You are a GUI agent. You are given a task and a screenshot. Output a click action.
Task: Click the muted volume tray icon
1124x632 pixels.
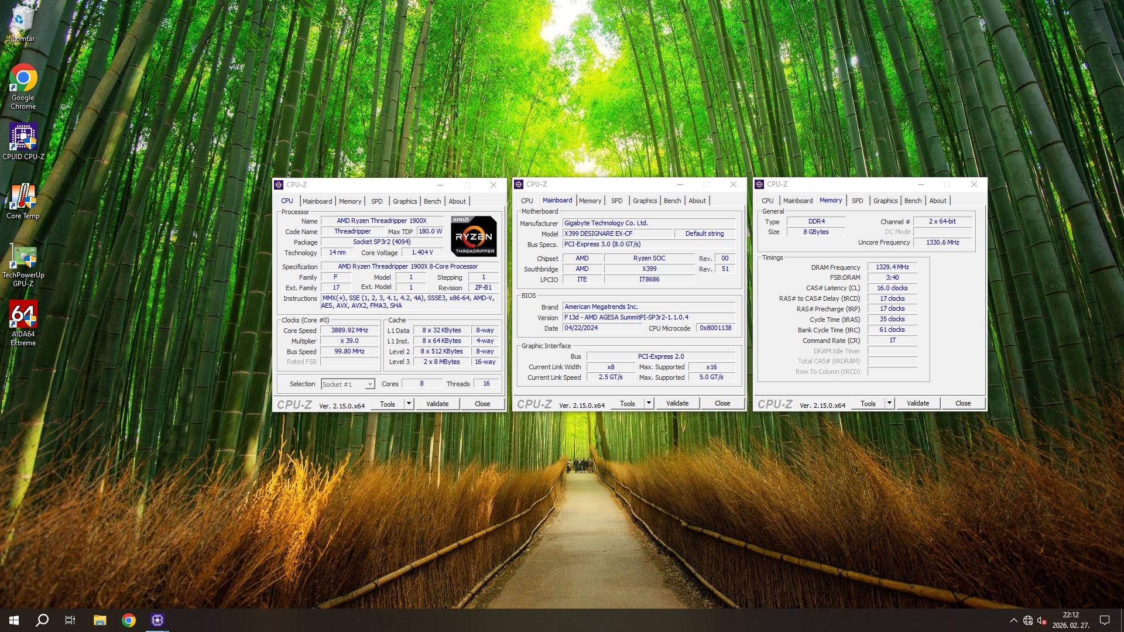[x=1041, y=620]
